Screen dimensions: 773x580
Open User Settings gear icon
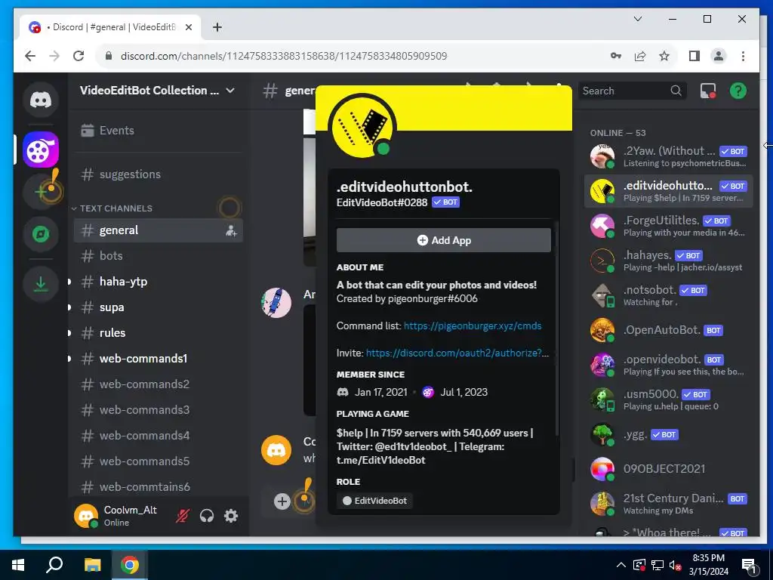[231, 516]
